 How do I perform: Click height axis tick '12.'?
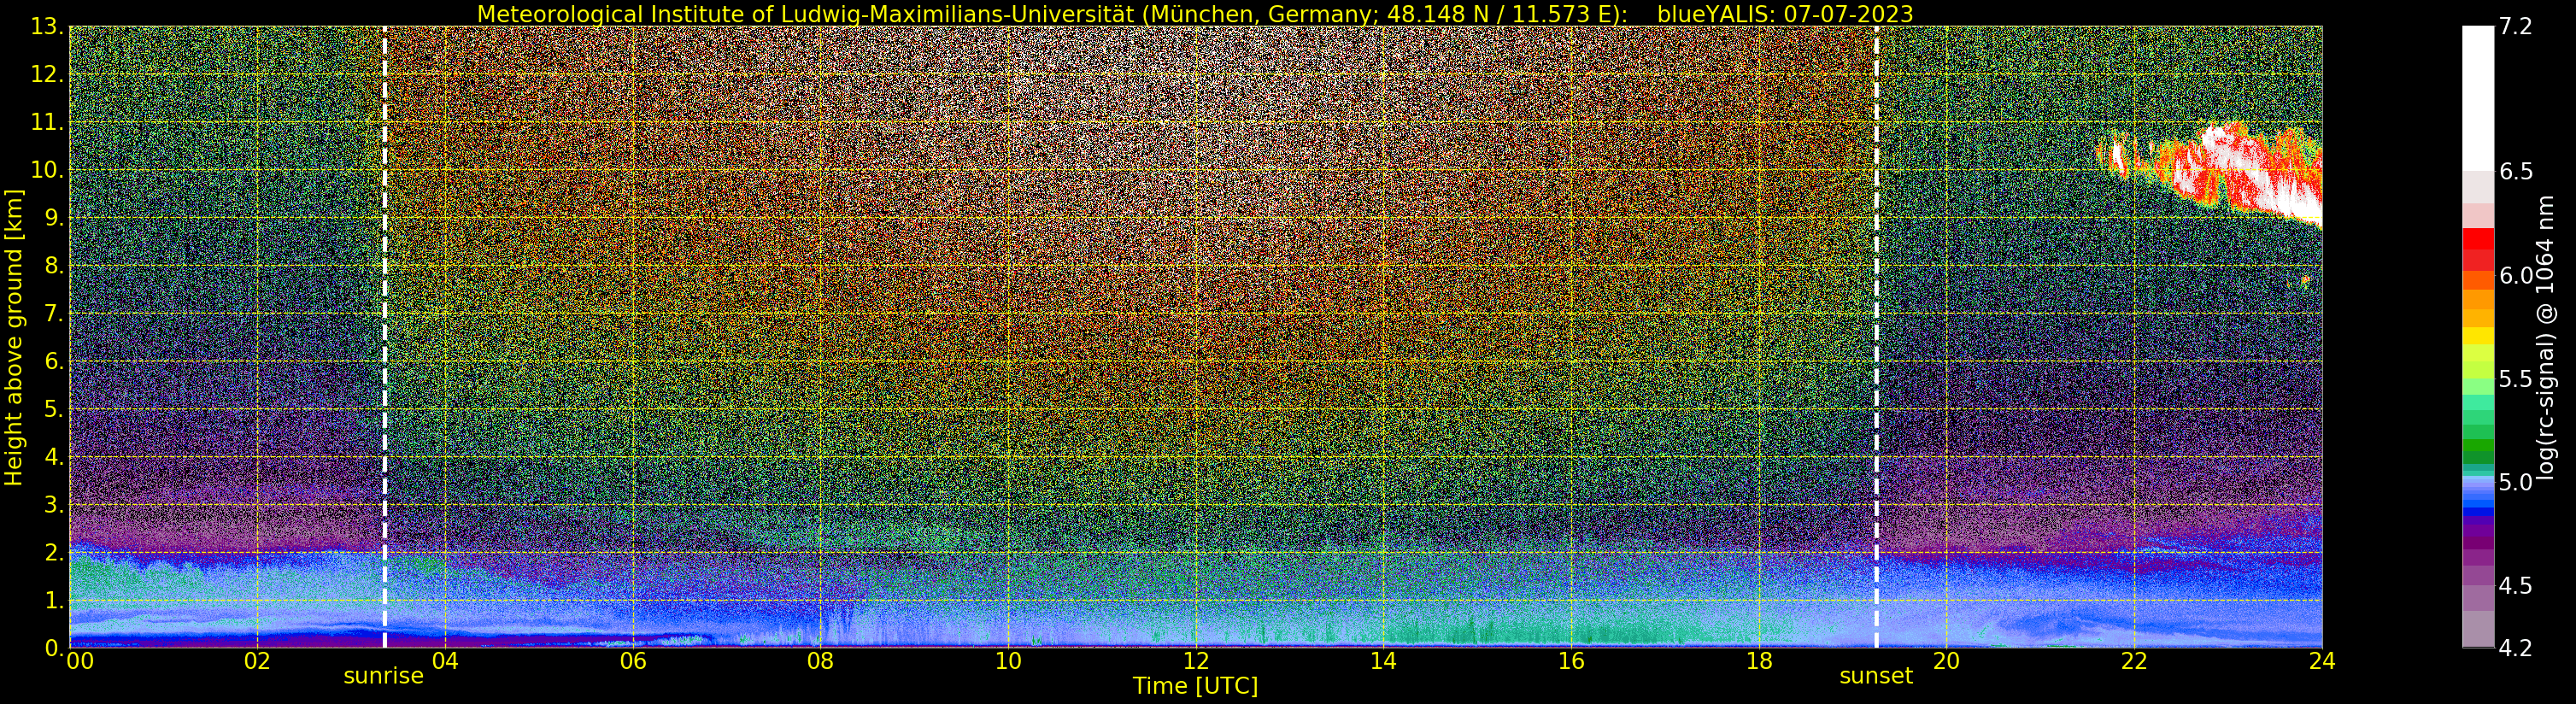click(48, 75)
